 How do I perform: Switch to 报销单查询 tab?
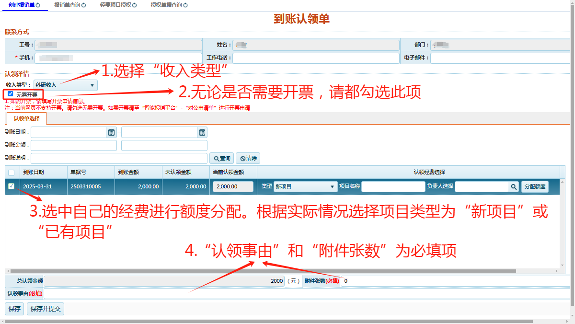tap(67, 5)
